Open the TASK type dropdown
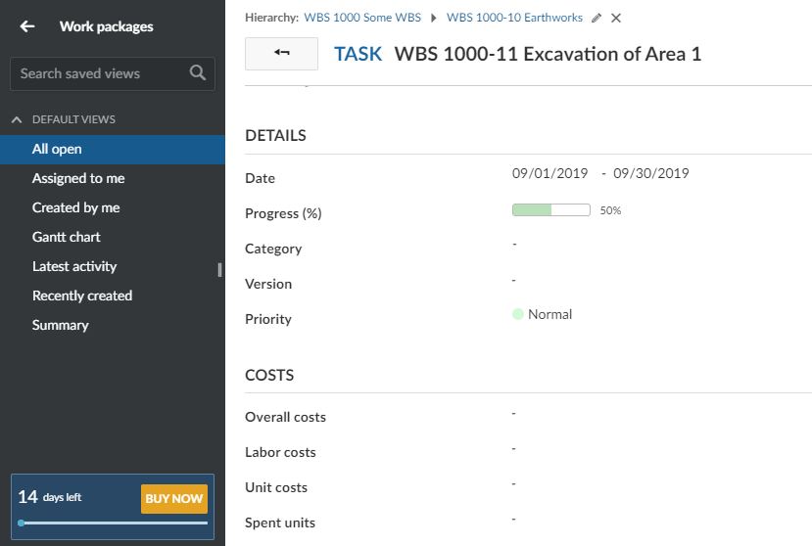Image resolution: width=812 pixels, height=546 pixels. tap(358, 54)
